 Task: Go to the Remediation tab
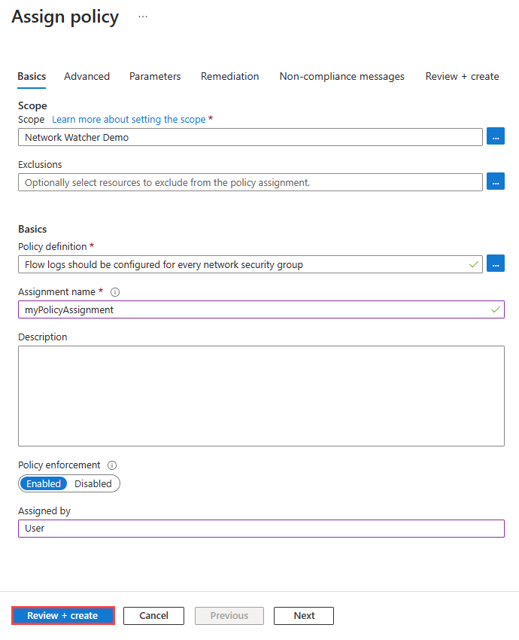(229, 76)
